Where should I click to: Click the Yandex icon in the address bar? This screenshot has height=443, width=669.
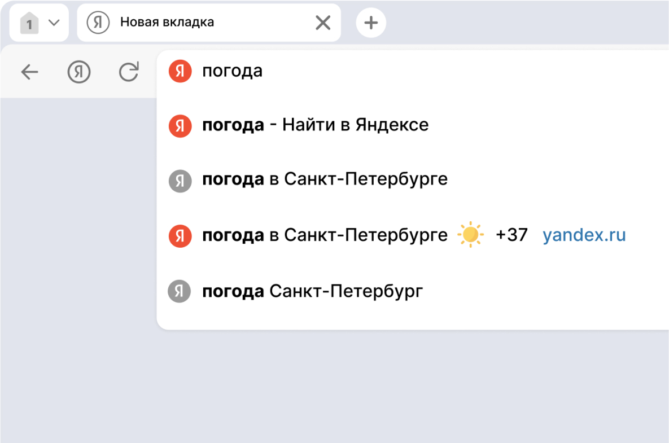coord(98,23)
